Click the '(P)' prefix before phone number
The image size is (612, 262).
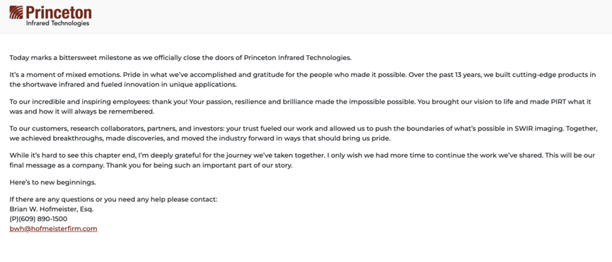coord(14,219)
